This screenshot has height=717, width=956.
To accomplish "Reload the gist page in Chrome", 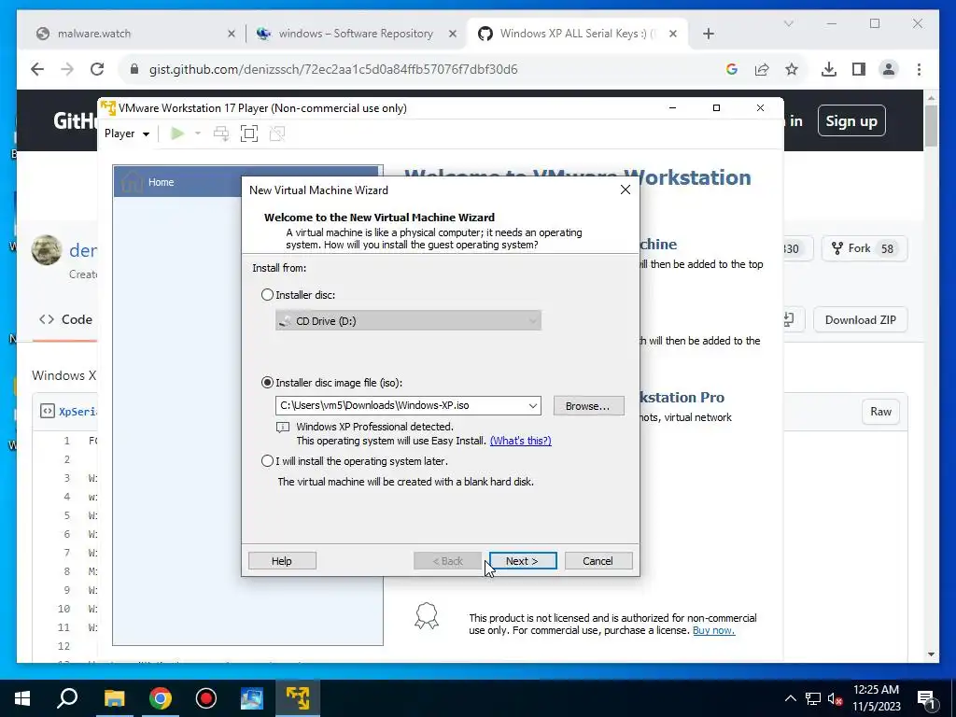I will point(97,69).
